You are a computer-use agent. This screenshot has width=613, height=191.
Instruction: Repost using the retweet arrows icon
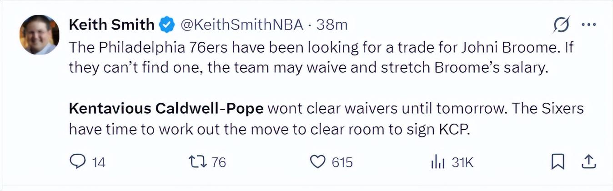[x=198, y=162]
